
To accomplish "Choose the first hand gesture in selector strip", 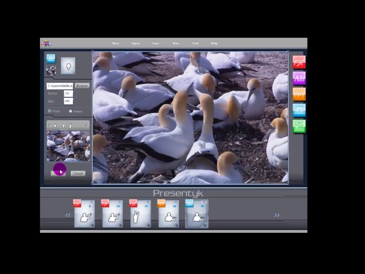I will pos(55,126).
